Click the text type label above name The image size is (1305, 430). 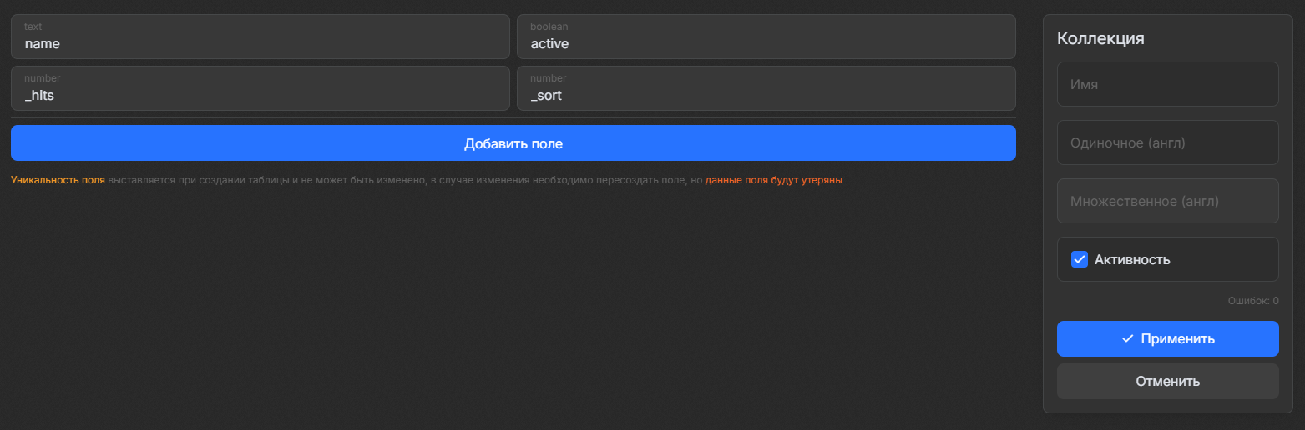coord(33,27)
